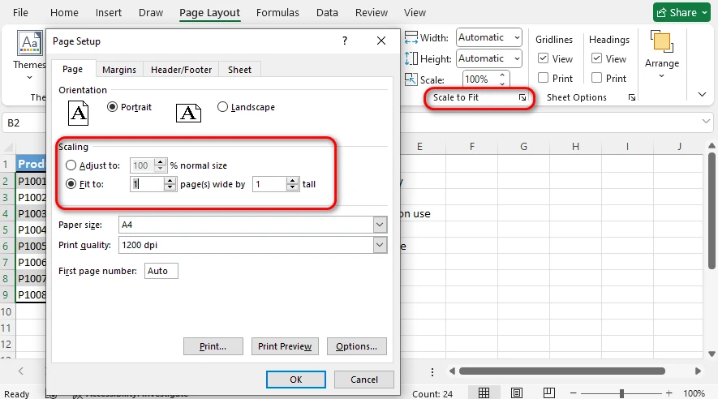Increase the pages tall spinner value
Screen dimensions: 718x399
[292, 181]
